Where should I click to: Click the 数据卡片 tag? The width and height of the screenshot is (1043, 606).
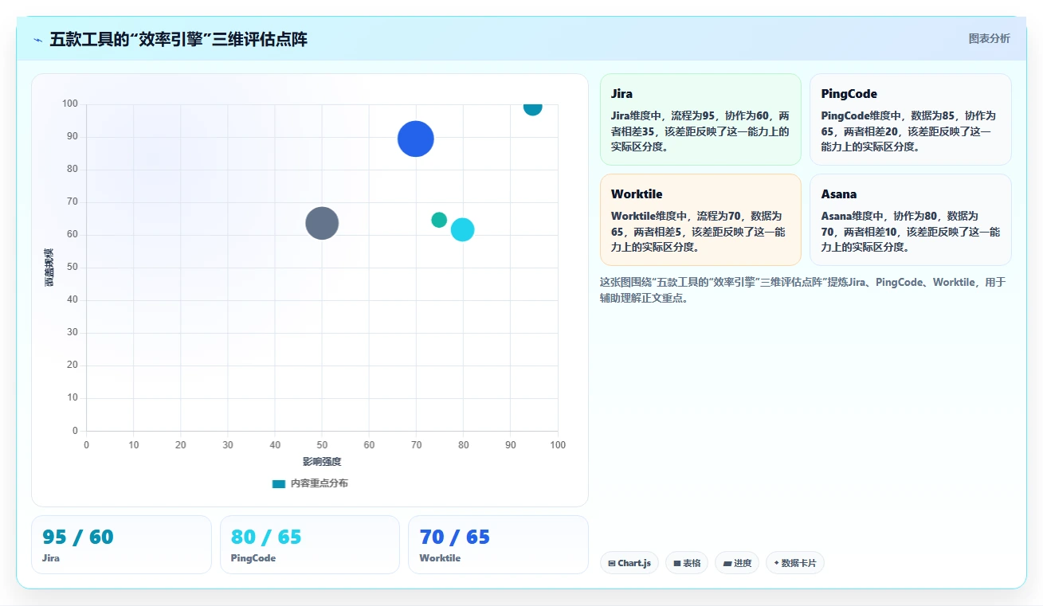(795, 563)
